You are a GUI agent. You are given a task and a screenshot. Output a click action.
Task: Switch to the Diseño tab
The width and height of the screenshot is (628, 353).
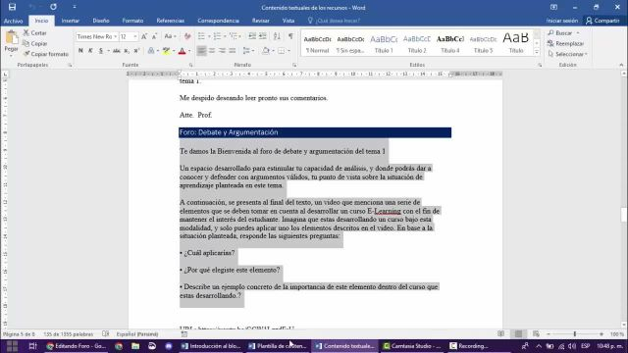point(101,21)
